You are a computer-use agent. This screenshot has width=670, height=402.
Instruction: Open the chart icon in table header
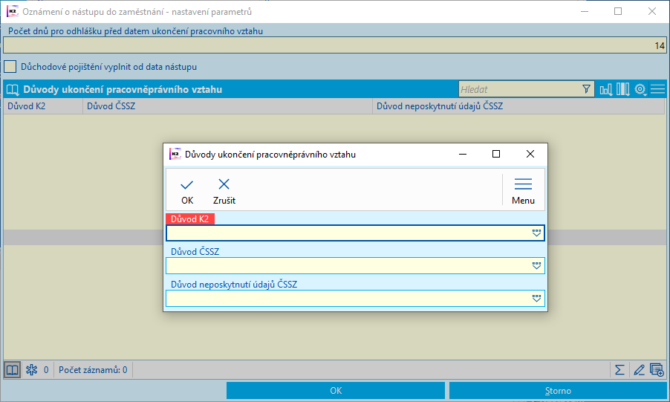coord(606,89)
